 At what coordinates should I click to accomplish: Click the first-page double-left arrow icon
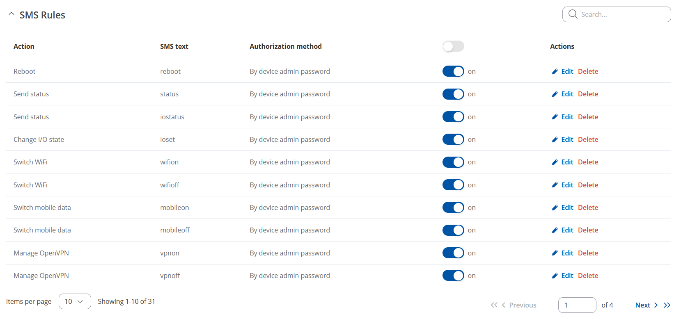(x=494, y=305)
